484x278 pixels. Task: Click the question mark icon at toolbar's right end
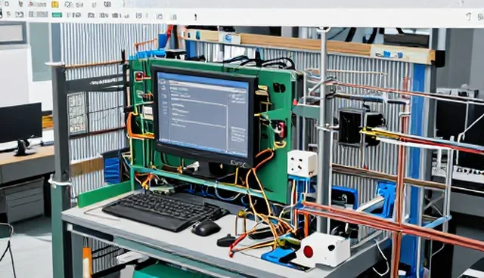click(x=469, y=17)
